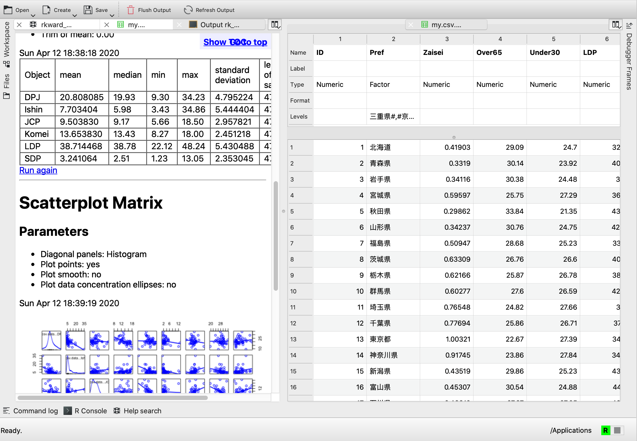637x441 pixels.
Task: Expand the Create dropdown arrow
Action: (74, 15)
